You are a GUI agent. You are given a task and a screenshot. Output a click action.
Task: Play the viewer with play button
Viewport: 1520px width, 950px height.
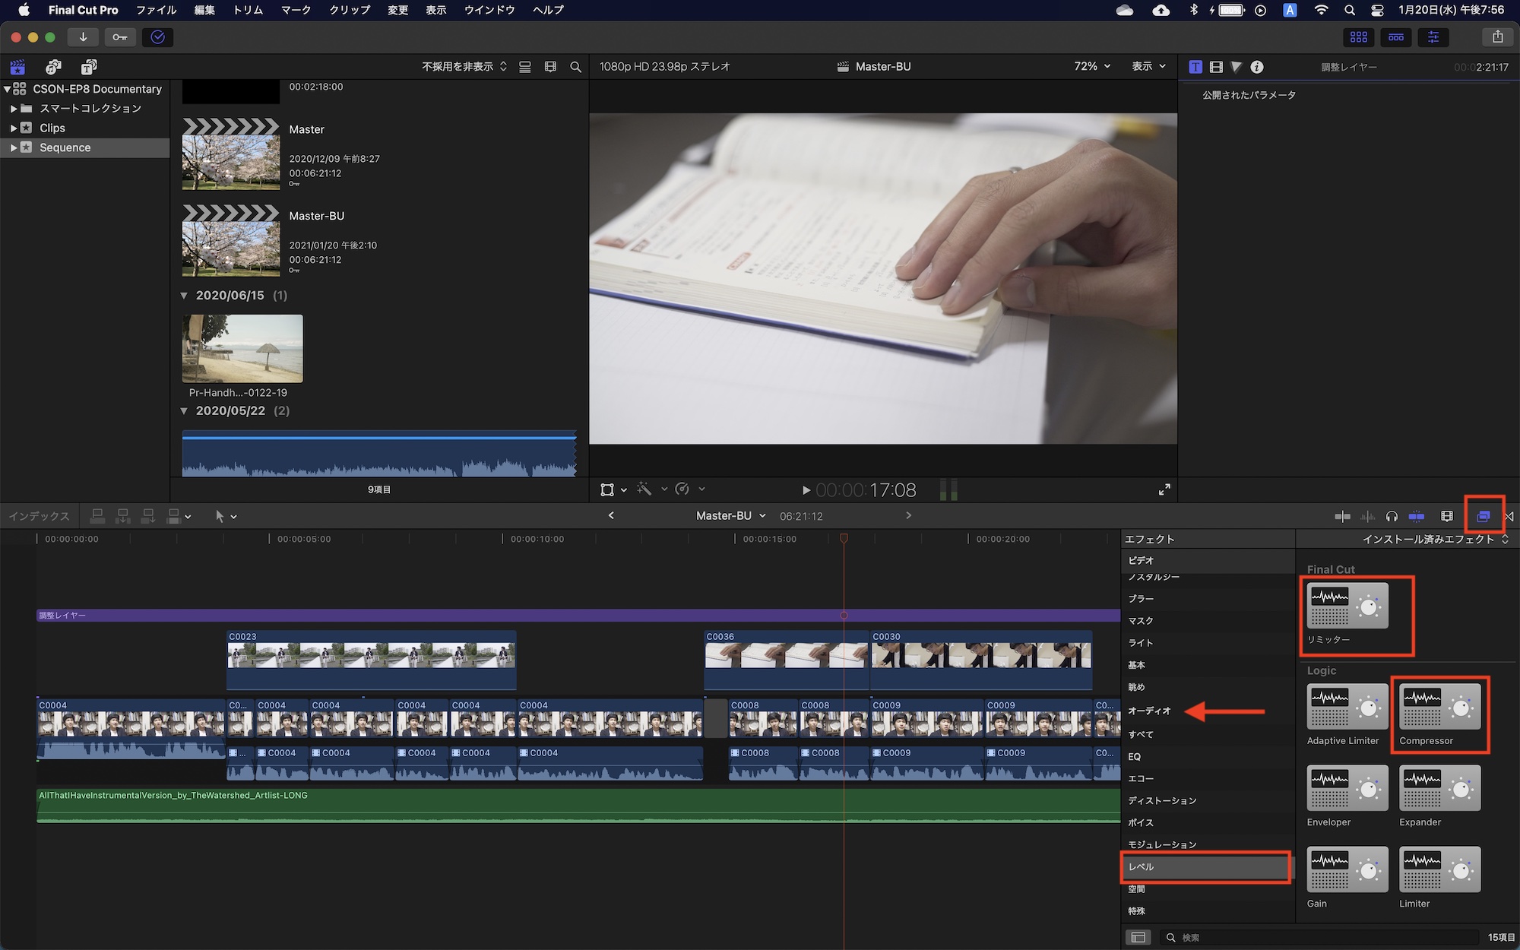click(806, 490)
